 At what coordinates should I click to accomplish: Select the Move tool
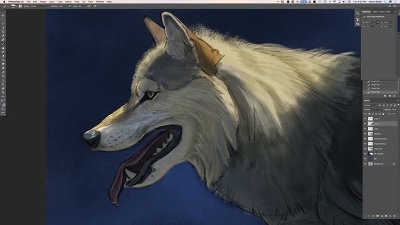coord(3,15)
